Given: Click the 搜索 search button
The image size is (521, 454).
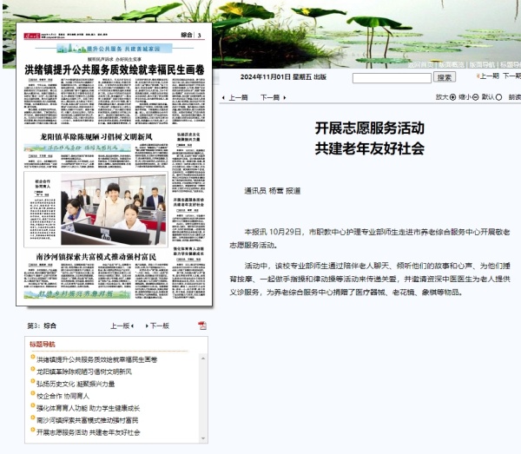Looking at the screenshot, I should pos(445,77).
